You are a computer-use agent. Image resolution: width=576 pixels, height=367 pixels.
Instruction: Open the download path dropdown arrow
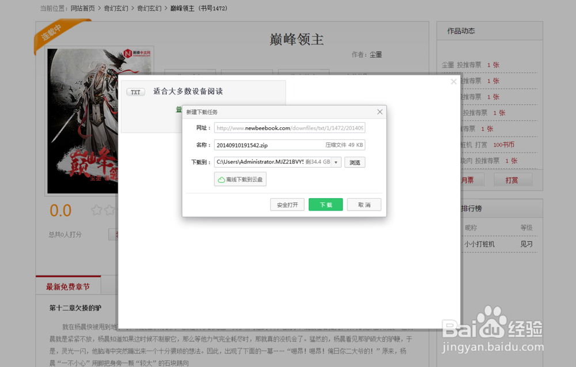pyautogui.click(x=336, y=162)
